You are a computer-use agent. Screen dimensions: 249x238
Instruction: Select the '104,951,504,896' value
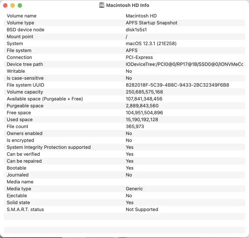[145, 113]
